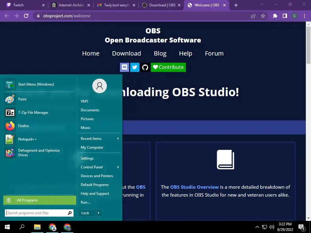Open the tab search dropdown chevron
311x233 pixels.
(262, 4)
